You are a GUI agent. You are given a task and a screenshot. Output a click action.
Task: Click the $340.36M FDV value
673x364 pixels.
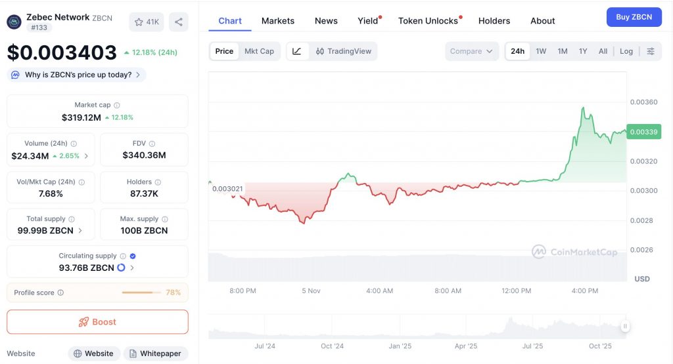click(144, 155)
